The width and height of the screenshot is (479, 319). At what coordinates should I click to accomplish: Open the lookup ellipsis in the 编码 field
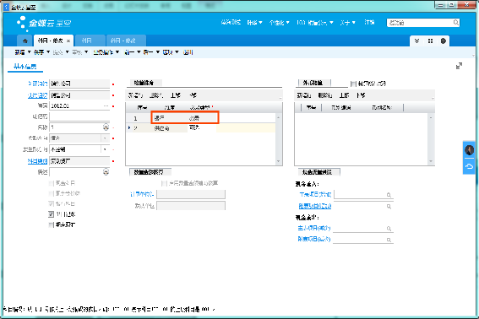pyautogui.click(x=106, y=106)
